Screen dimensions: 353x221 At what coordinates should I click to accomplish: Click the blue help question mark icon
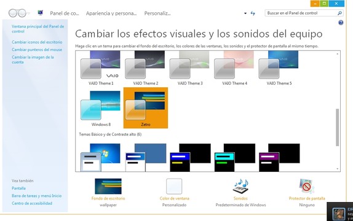click(341, 23)
